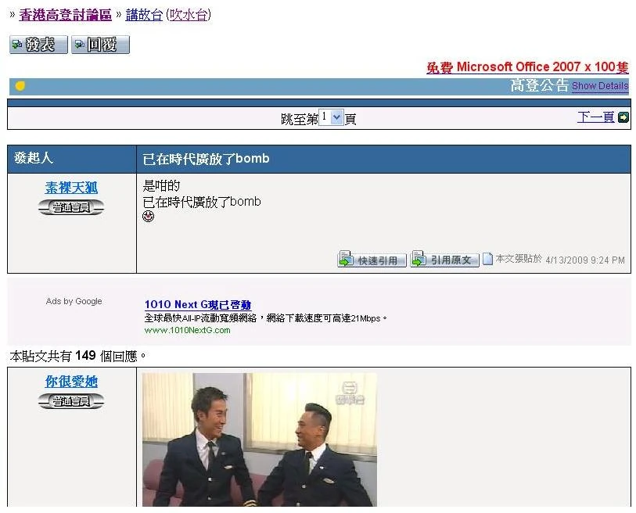The image size is (636, 513).
Task: Go to next page via 下一頁 link
Action: pyautogui.click(x=595, y=117)
